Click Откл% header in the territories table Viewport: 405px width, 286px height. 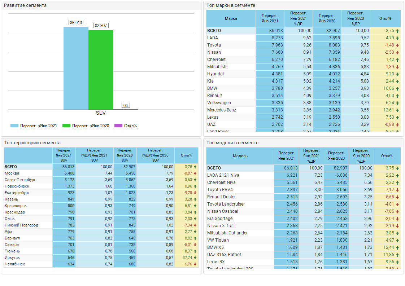point(186,155)
